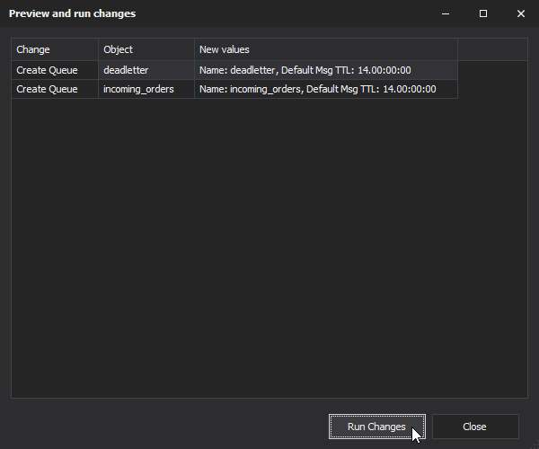Click the divider between Change and Object headers
Viewport: 539px width, 449px height.
(x=98, y=49)
